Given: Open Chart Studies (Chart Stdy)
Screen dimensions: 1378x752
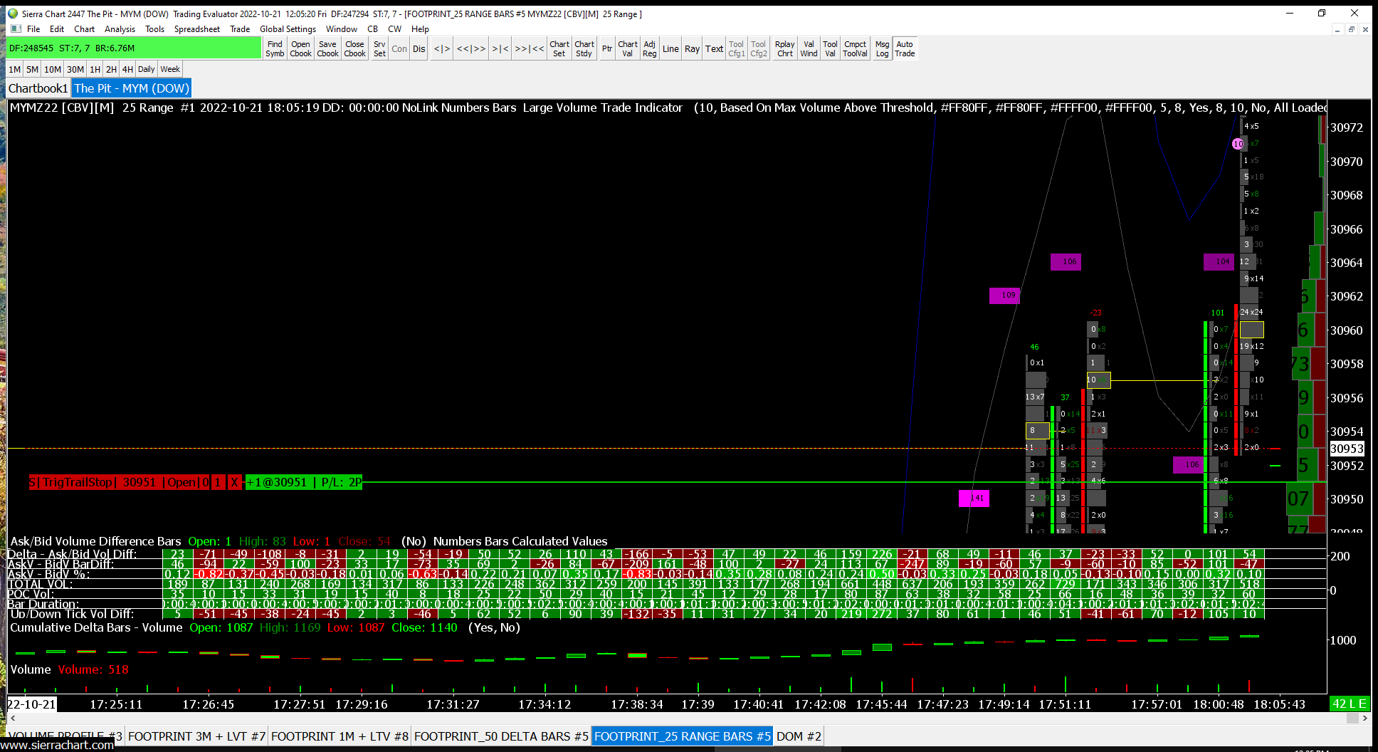Looking at the screenshot, I should click(x=584, y=48).
